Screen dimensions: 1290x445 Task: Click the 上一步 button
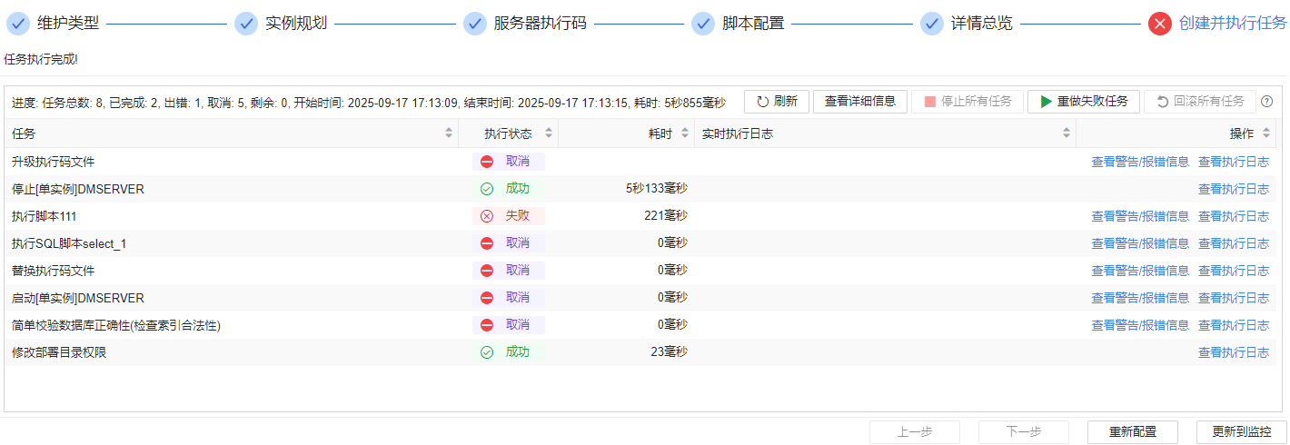coord(915,432)
